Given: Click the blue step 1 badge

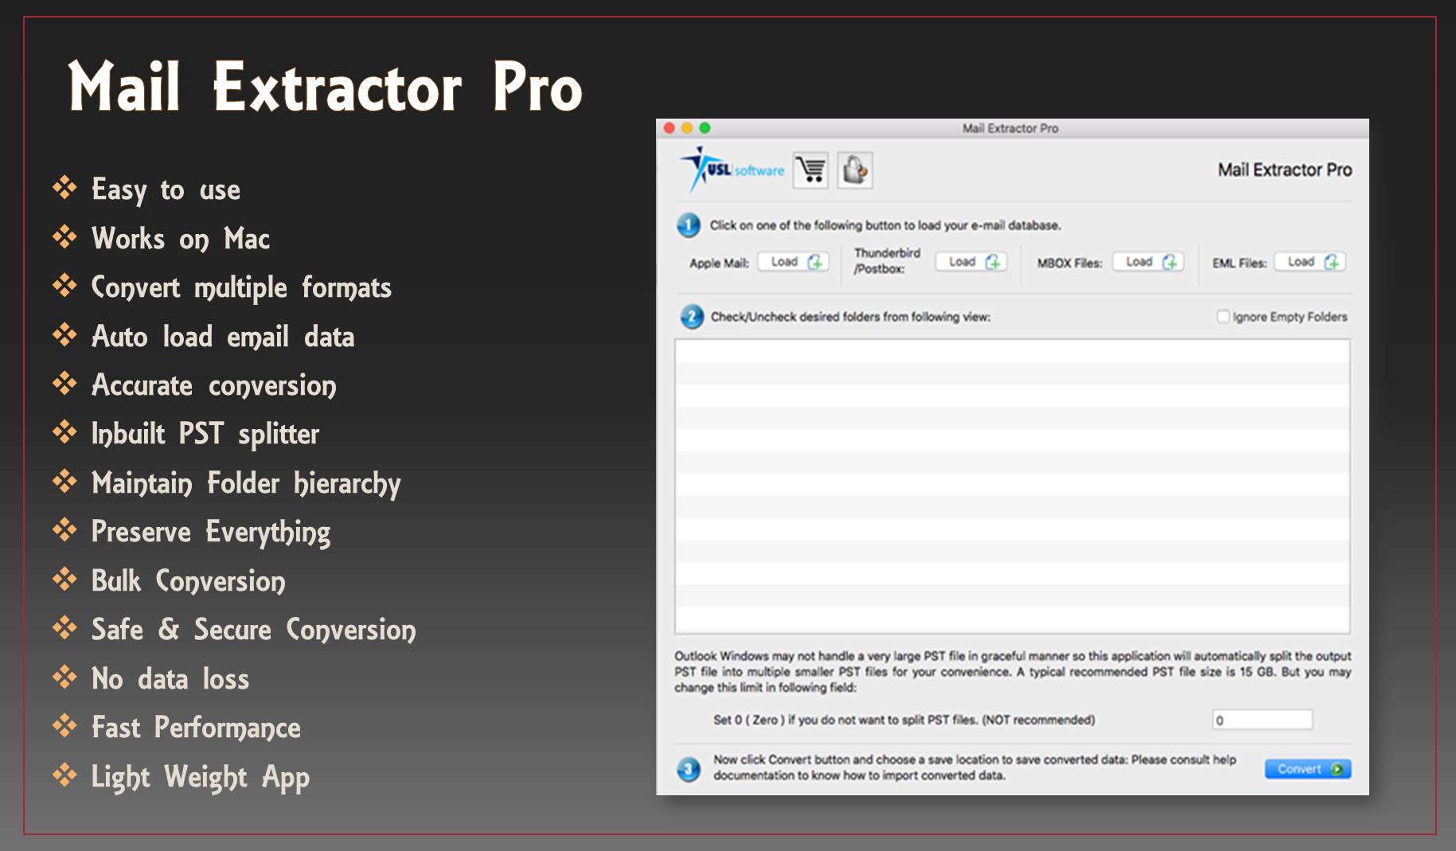Looking at the screenshot, I should [690, 224].
